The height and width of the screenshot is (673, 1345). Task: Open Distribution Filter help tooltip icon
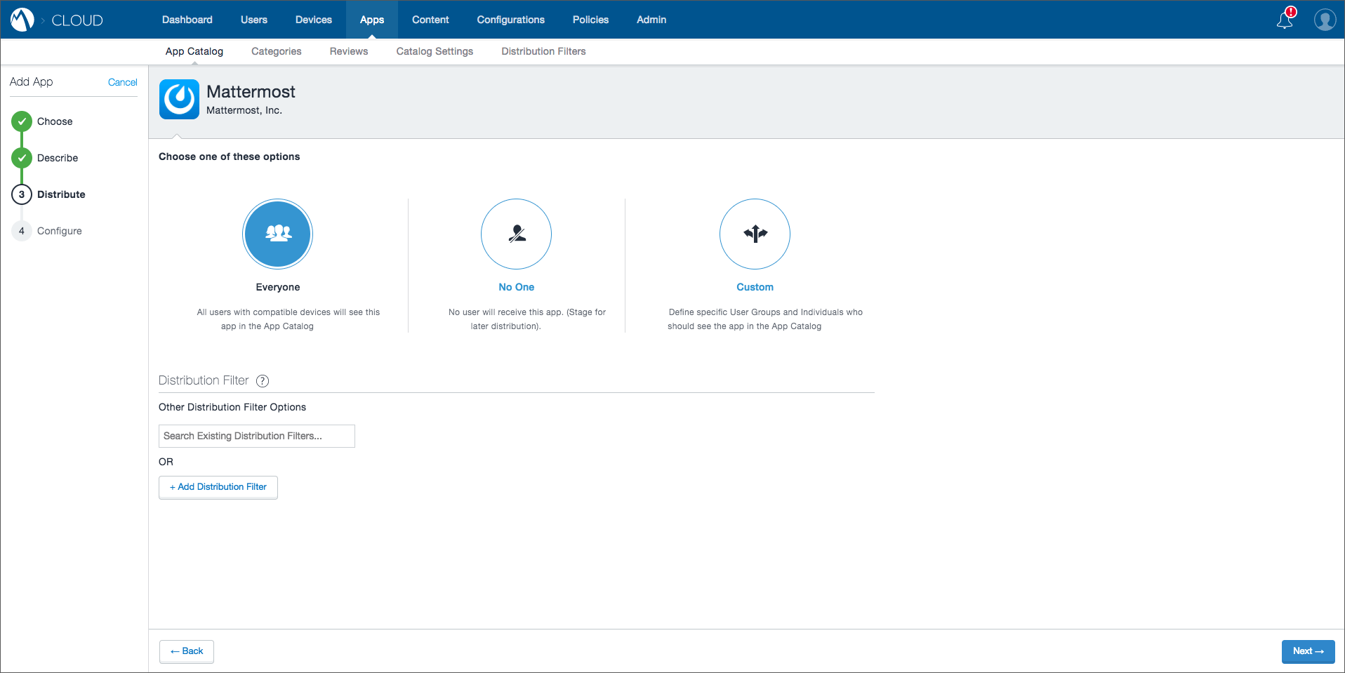(x=263, y=381)
